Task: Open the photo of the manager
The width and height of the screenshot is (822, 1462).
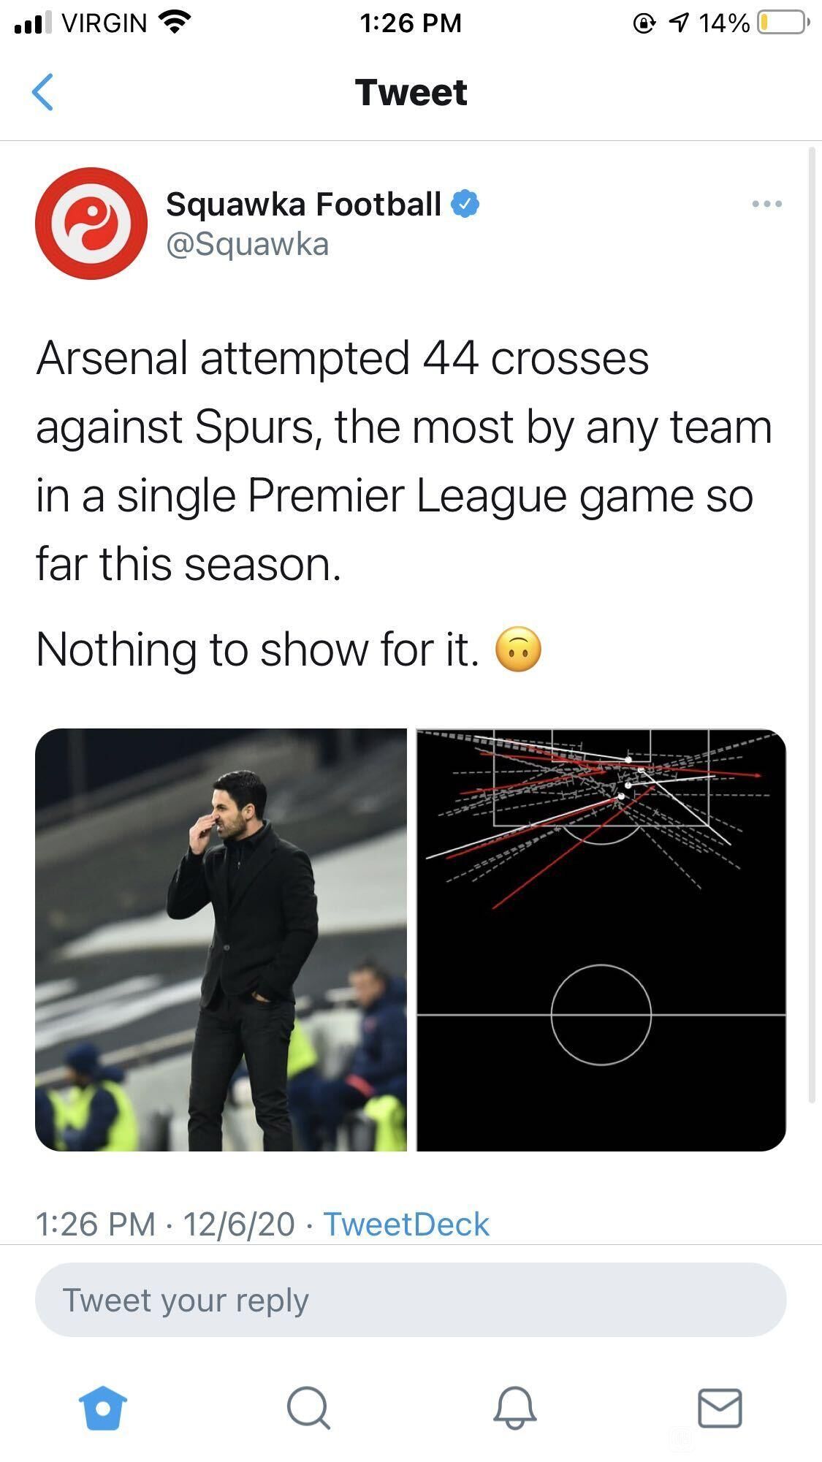Action: point(221,940)
